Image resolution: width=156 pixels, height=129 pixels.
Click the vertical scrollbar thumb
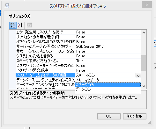coord(144,63)
